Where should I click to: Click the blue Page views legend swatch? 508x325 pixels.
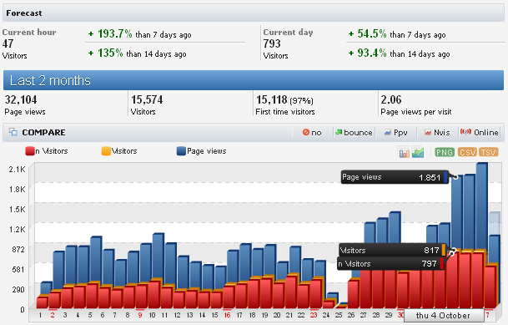coord(181,151)
